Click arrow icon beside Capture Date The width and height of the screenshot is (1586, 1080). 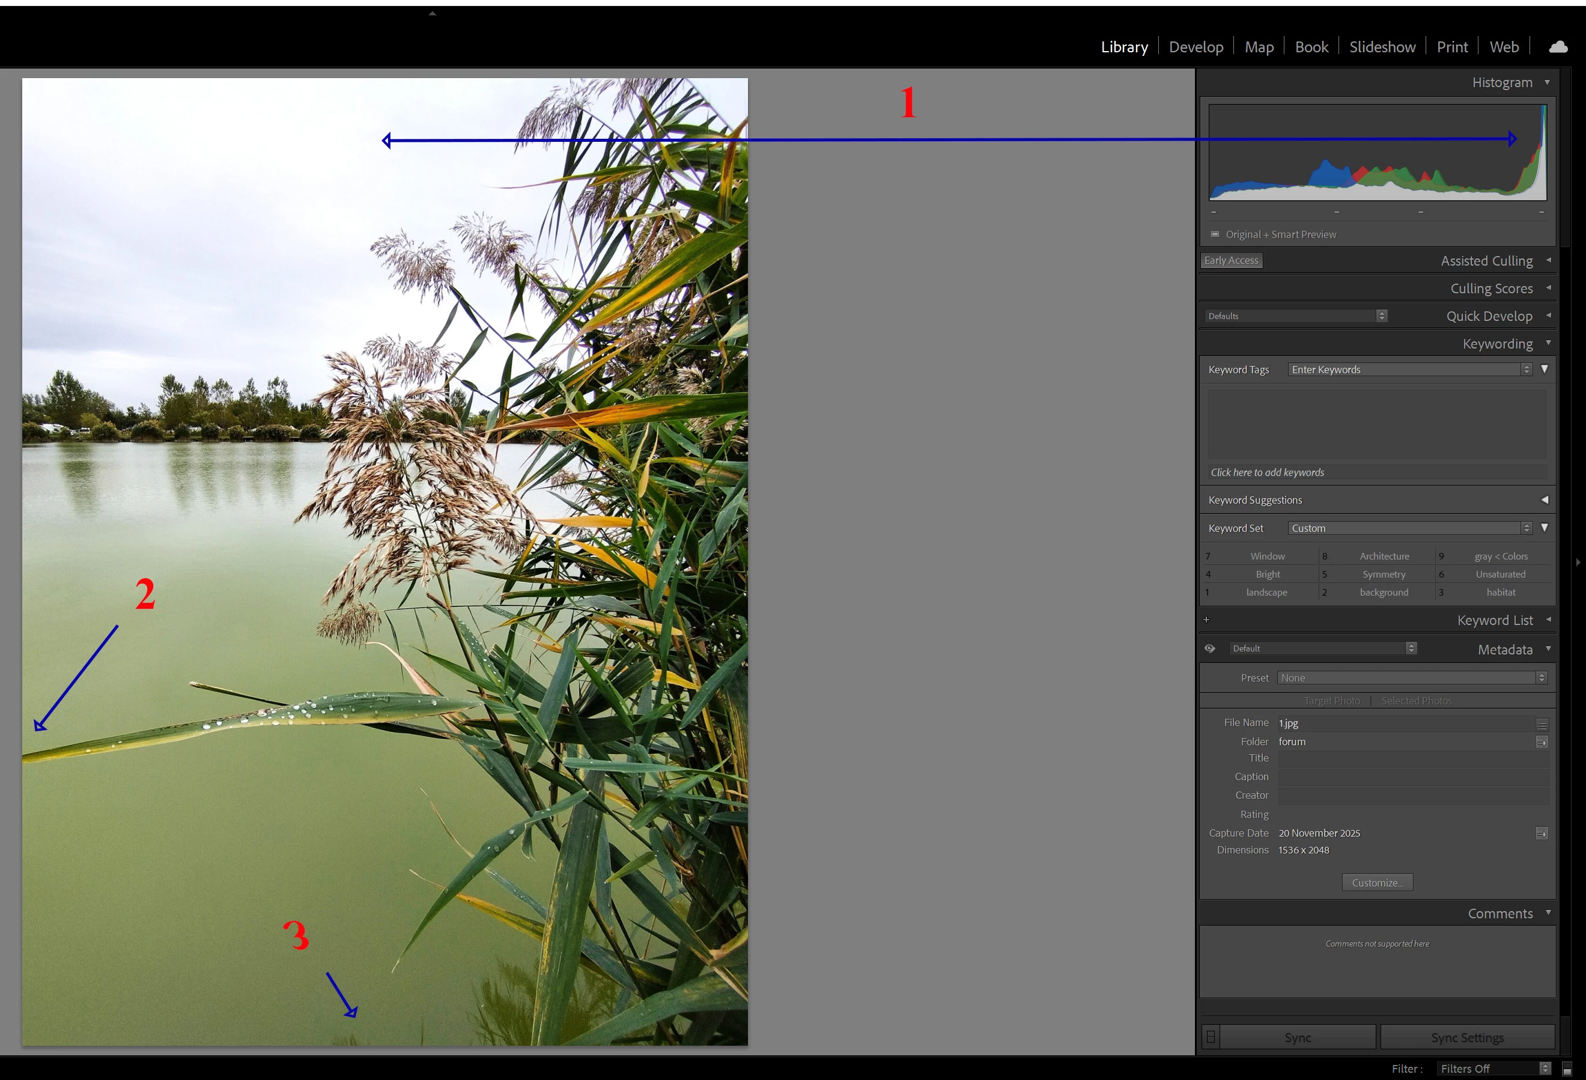click(x=1542, y=834)
